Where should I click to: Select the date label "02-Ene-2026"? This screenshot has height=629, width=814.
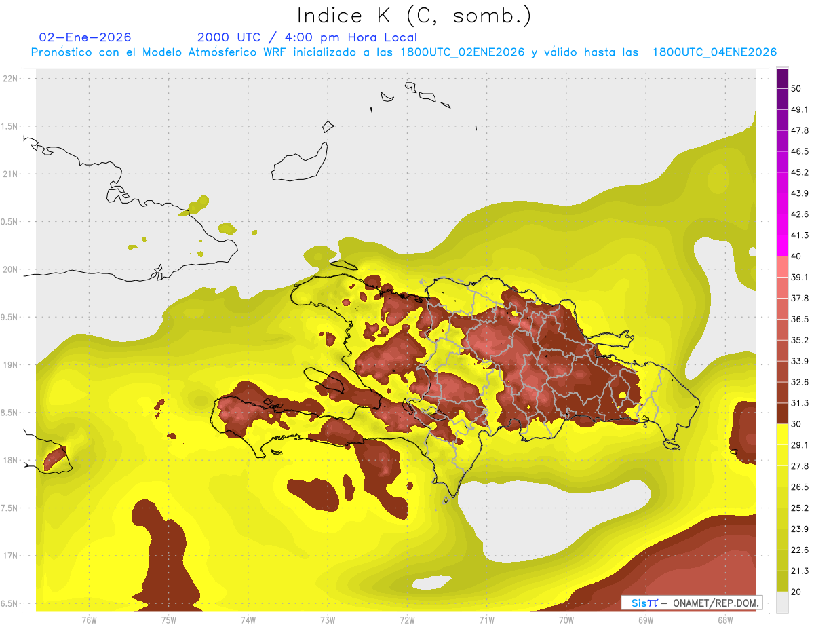coord(85,37)
